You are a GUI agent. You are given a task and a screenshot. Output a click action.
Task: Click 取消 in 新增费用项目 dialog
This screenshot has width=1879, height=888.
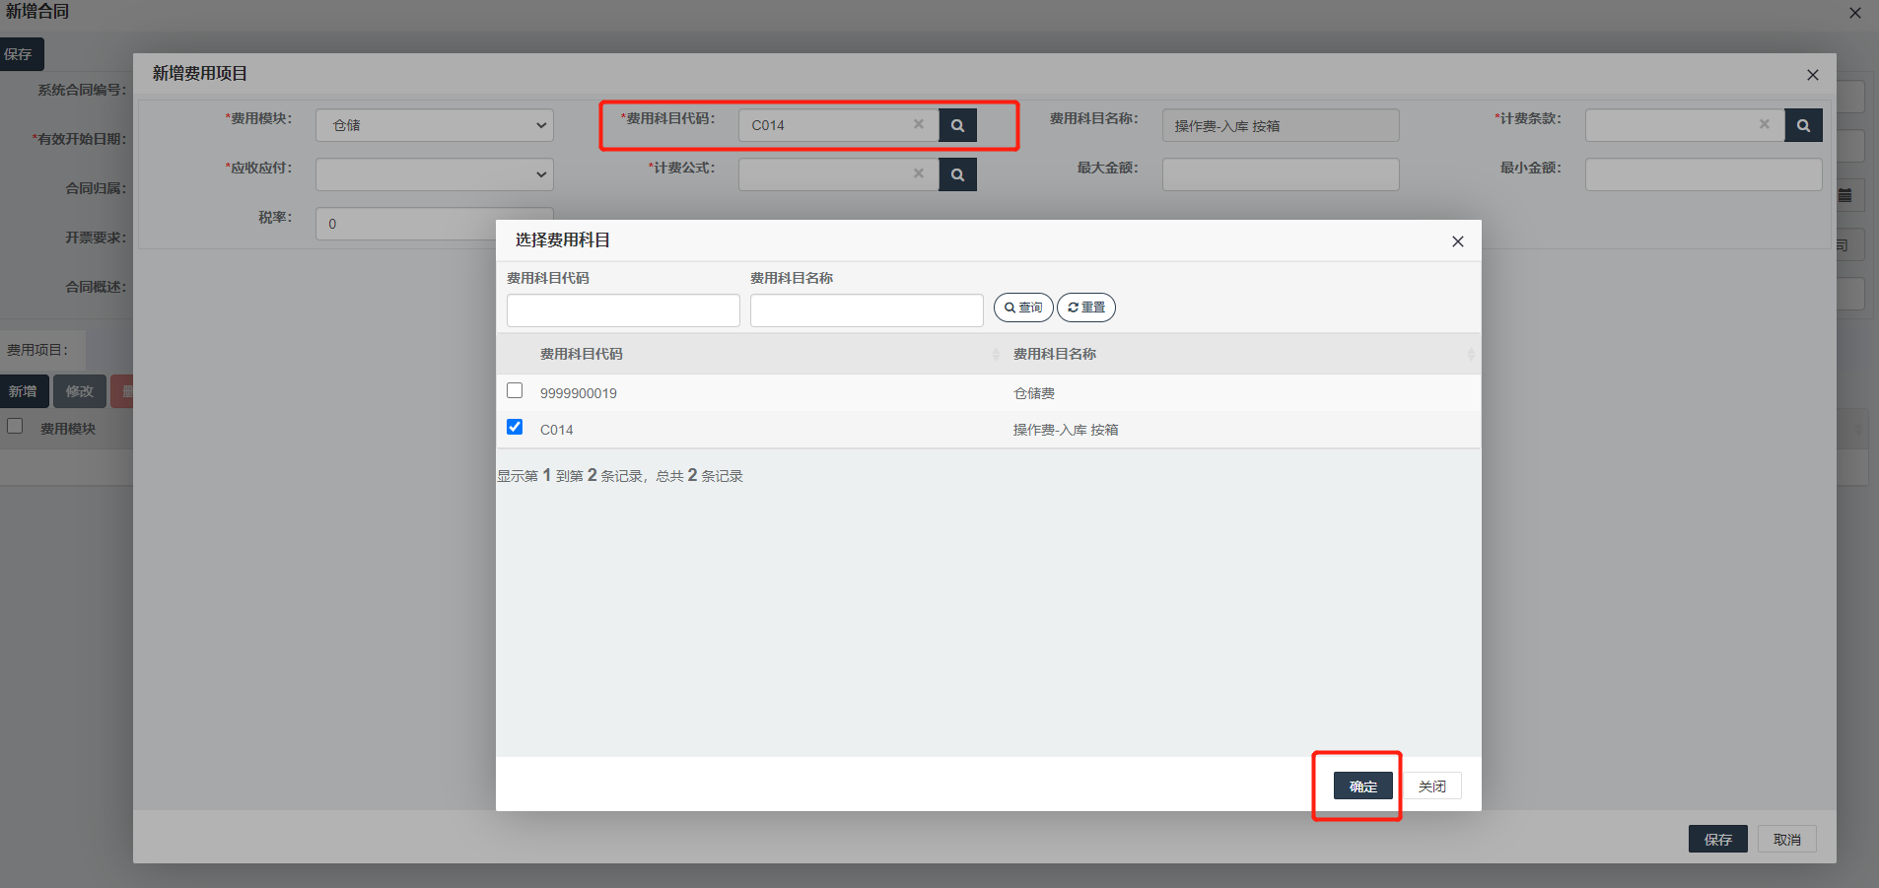click(1787, 839)
